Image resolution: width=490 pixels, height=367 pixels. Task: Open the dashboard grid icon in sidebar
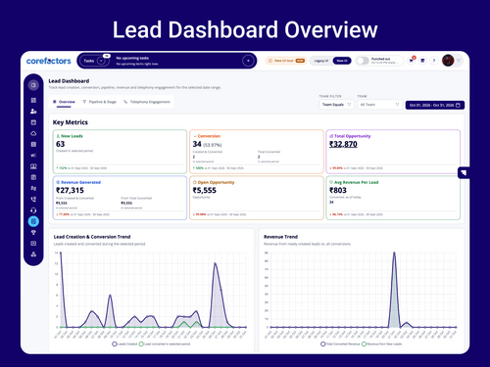pos(33,100)
